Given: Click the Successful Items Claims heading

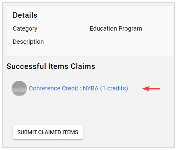Looking at the screenshot, I should (51, 66).
